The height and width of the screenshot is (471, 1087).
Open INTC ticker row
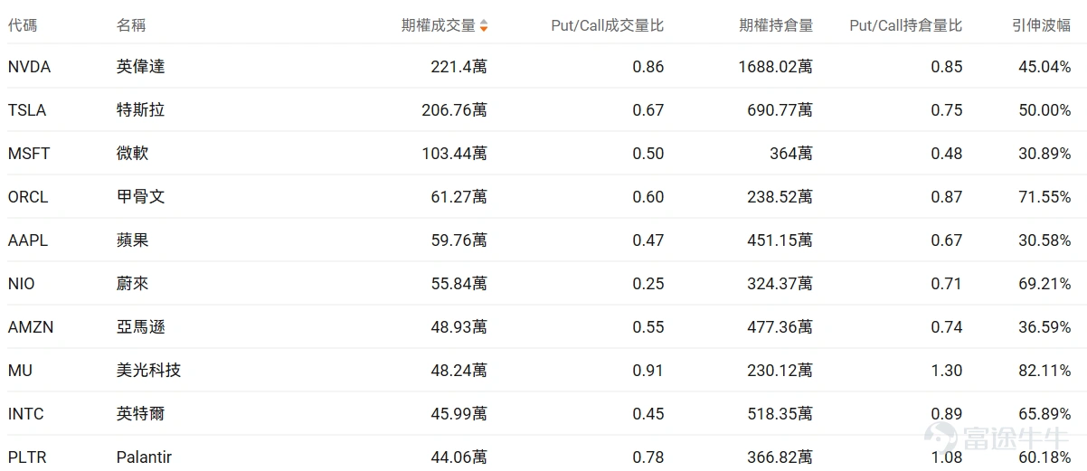click(x=26, y=414)
